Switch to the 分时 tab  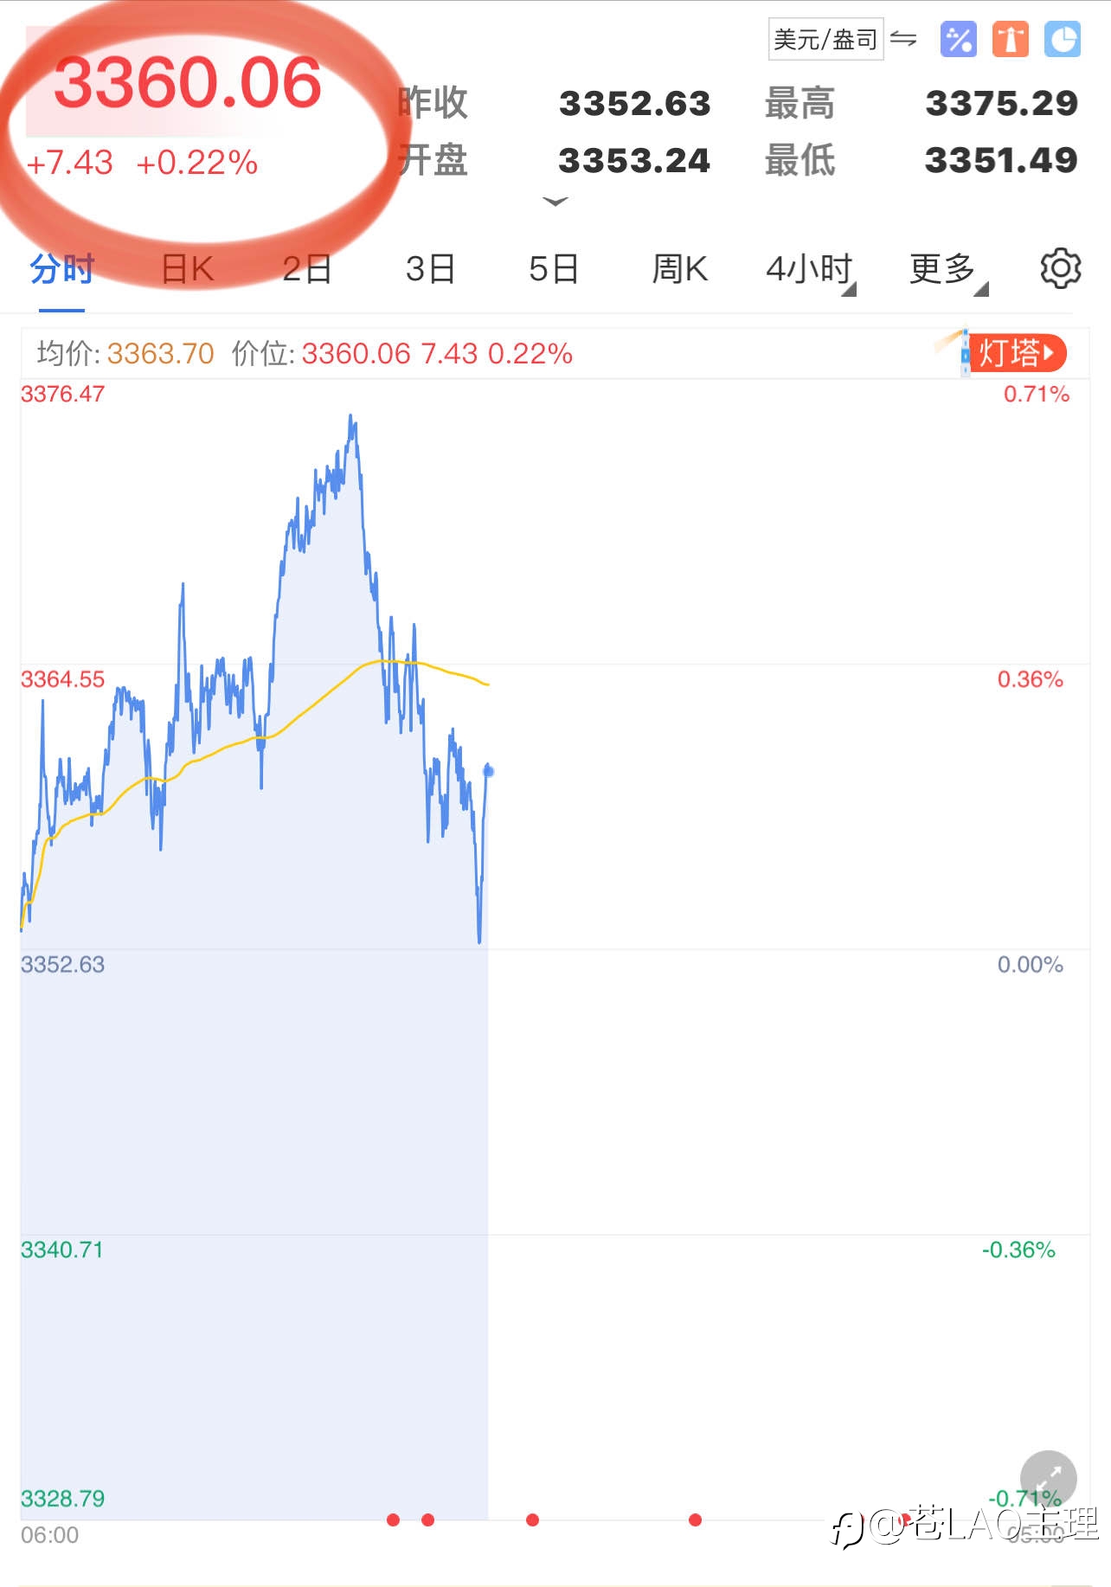(x=61, y=269)
